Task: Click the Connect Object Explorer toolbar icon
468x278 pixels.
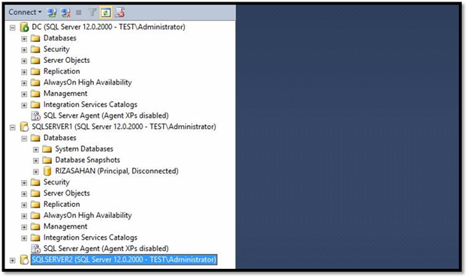Action: coord(52,13)
